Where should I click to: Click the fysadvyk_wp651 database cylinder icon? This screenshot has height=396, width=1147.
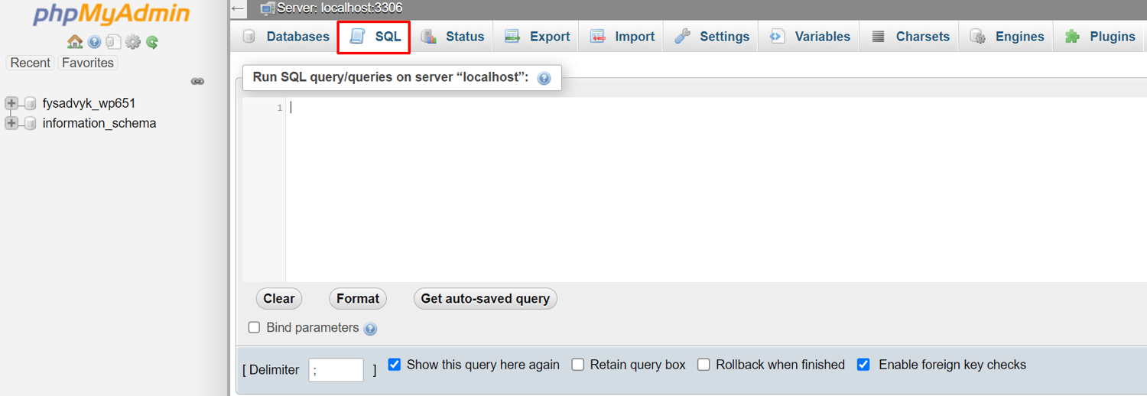(31, 103)
